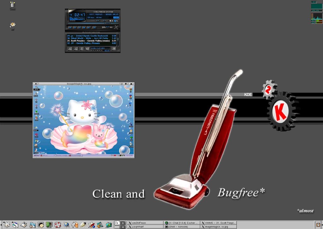
Task: Click the Licq status dock applet
Action: tap(317, 6)
